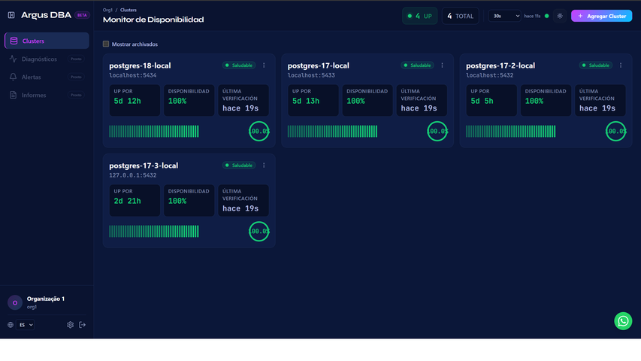Click the Informes document icon
The width and height of the screenshot is (641, 361).
[14, 95]
